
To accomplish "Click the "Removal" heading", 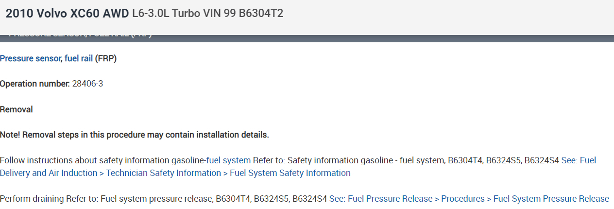I will tap(17, 109).
